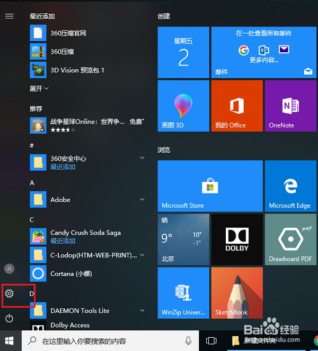The height and width of the screenshot is (351, 318).
Task: Open DAEMON Tools Lite folder
Action: (x=87, y=310)
